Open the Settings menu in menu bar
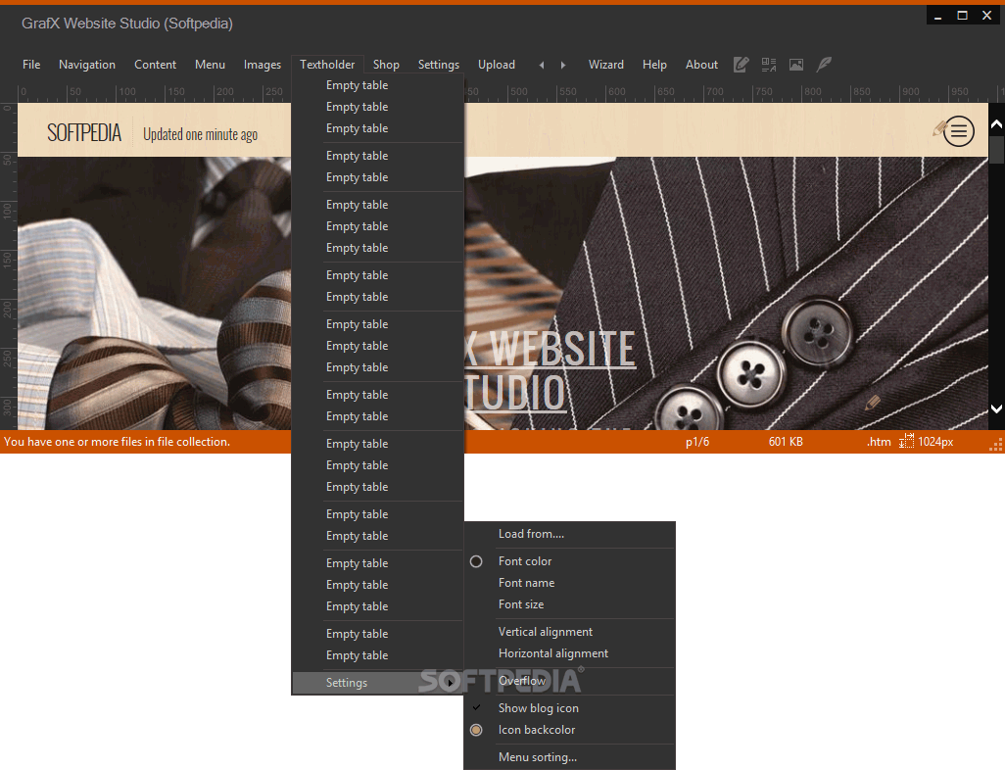Image resolution: width=1005 pixels, height=770 pixels. [x=439, y=65]
